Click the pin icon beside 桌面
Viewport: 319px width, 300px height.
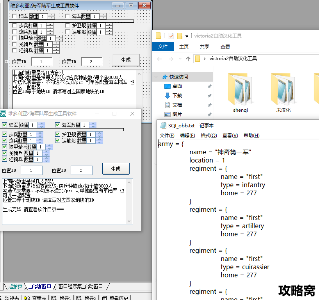pos(209,86)
